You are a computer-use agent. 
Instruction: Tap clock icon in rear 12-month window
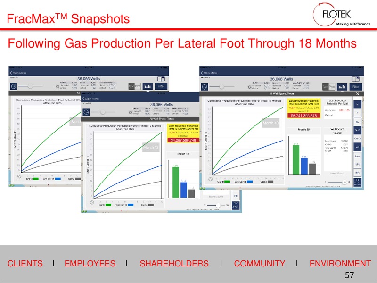pyautogui.click(x=14, y=86)
